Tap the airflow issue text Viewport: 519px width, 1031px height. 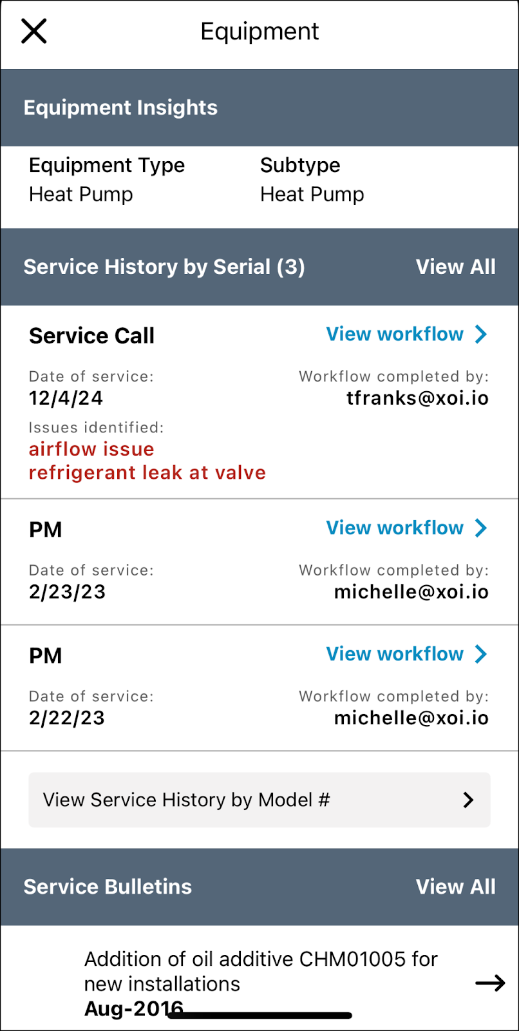point(91,449)
